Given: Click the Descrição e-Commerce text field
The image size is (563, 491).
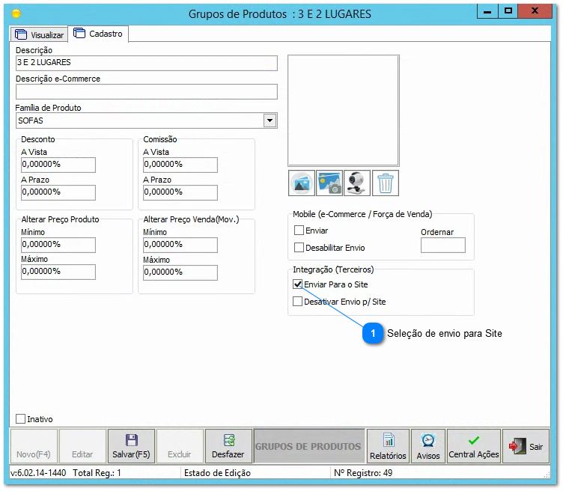Looking at the screenshot, I should pos(146,91).
